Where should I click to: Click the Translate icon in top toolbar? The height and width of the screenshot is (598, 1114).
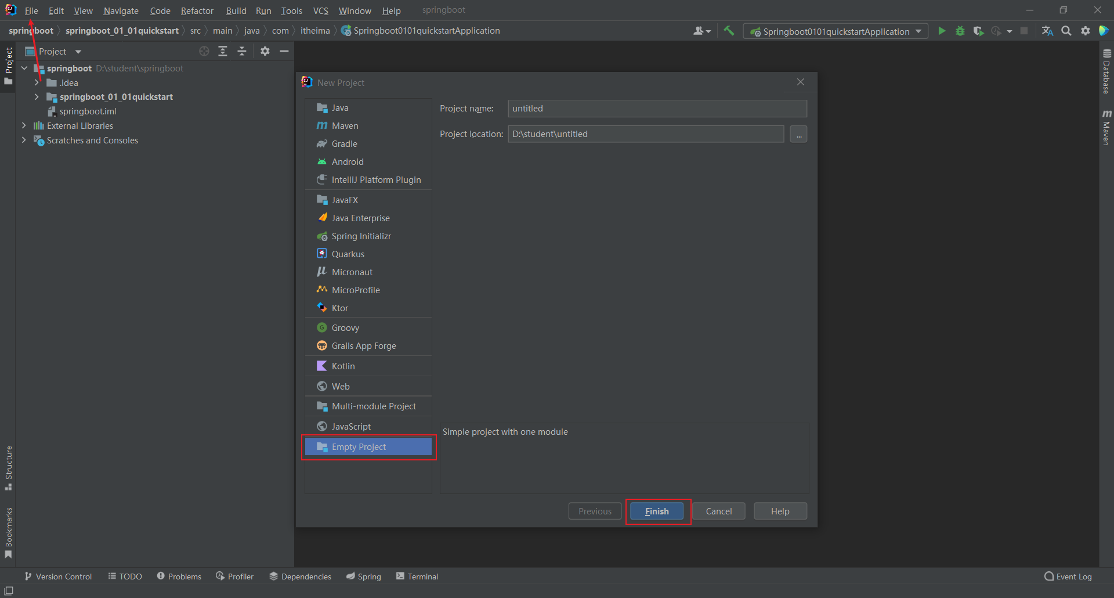[x=1047, y=31]
